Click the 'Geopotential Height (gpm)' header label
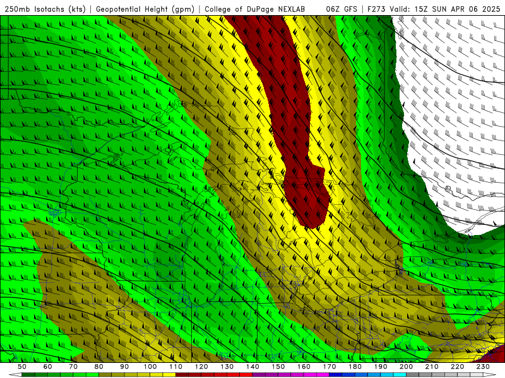 145,9
